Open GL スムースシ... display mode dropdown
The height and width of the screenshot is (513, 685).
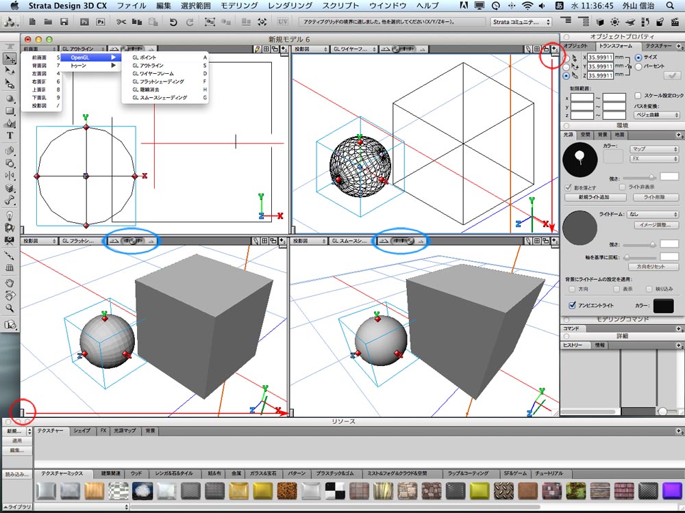(x=352, y=241)
